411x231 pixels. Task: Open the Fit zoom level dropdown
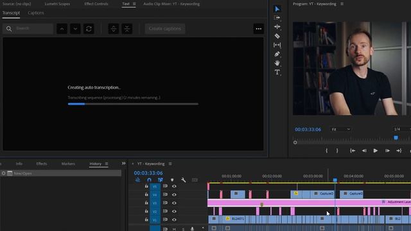tap(340, 130)
